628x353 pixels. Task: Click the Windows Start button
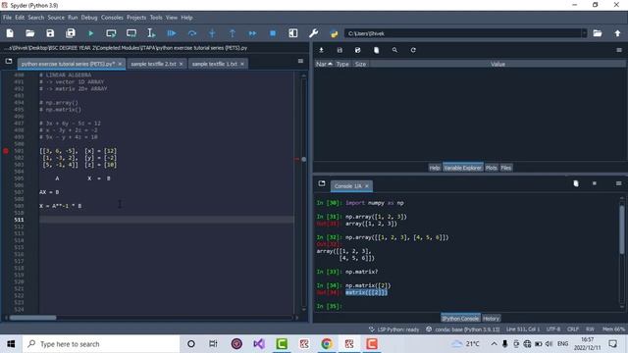point(11,344)
